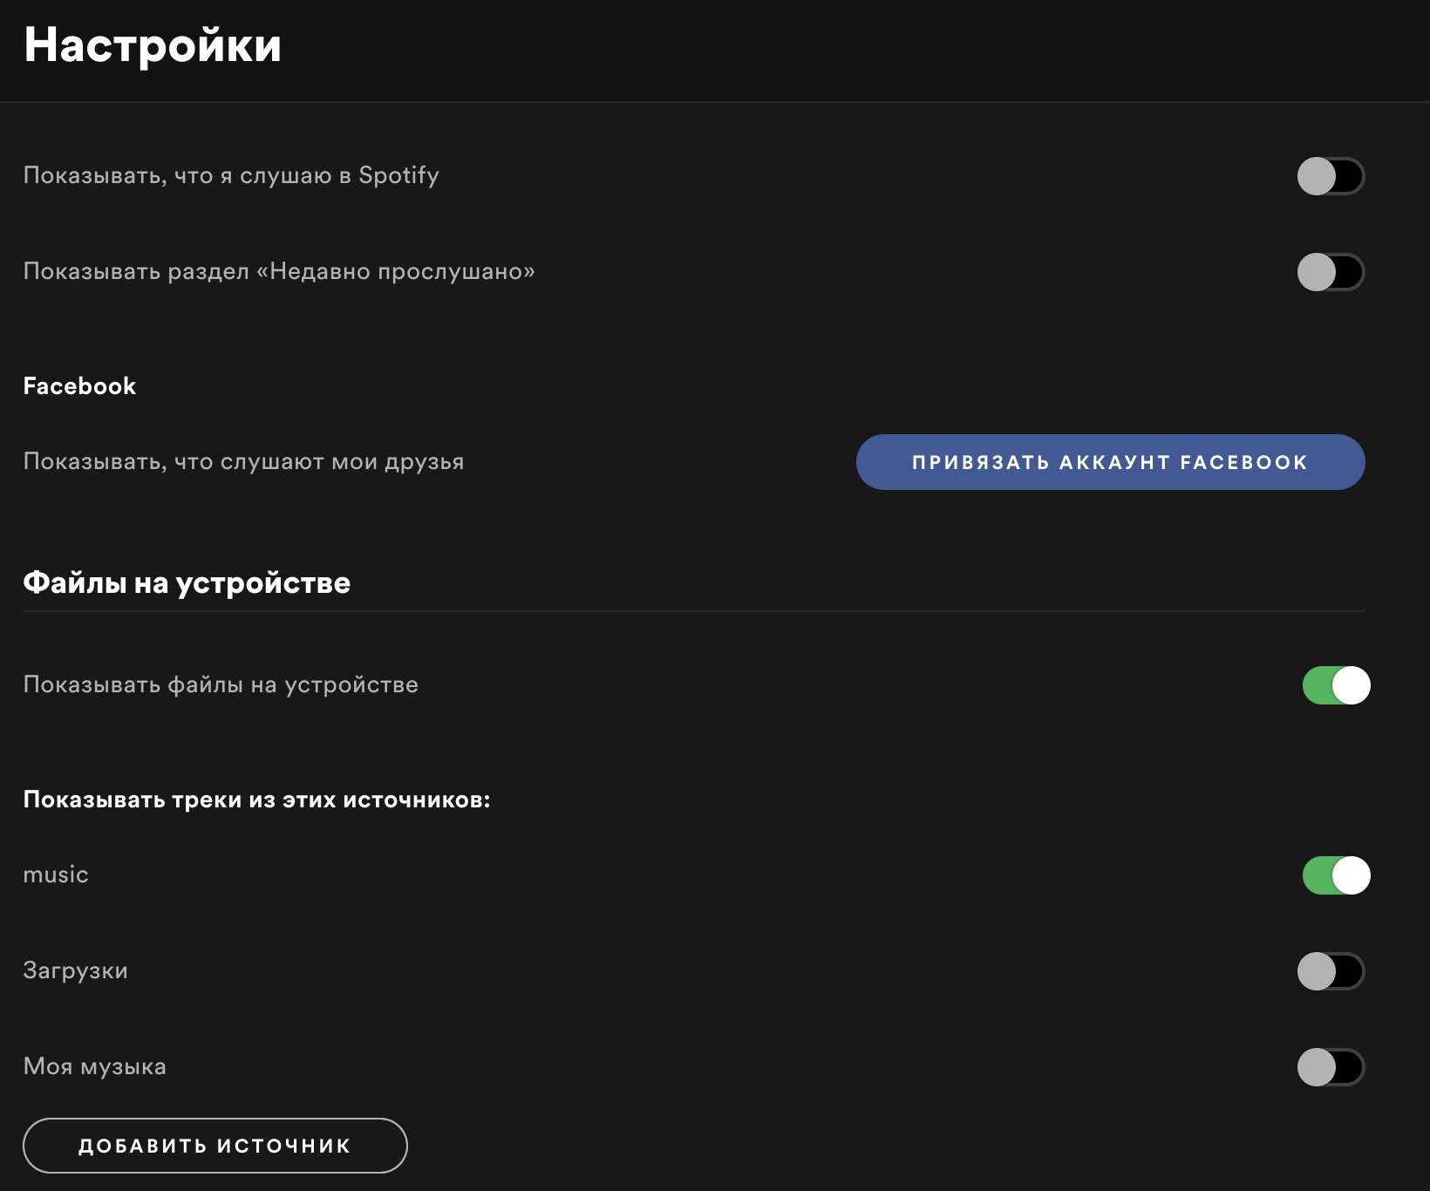Click the ДОБАВИТЬ ИСТОЧНИК button
1430x1191 pixels.
(214, 1146)
